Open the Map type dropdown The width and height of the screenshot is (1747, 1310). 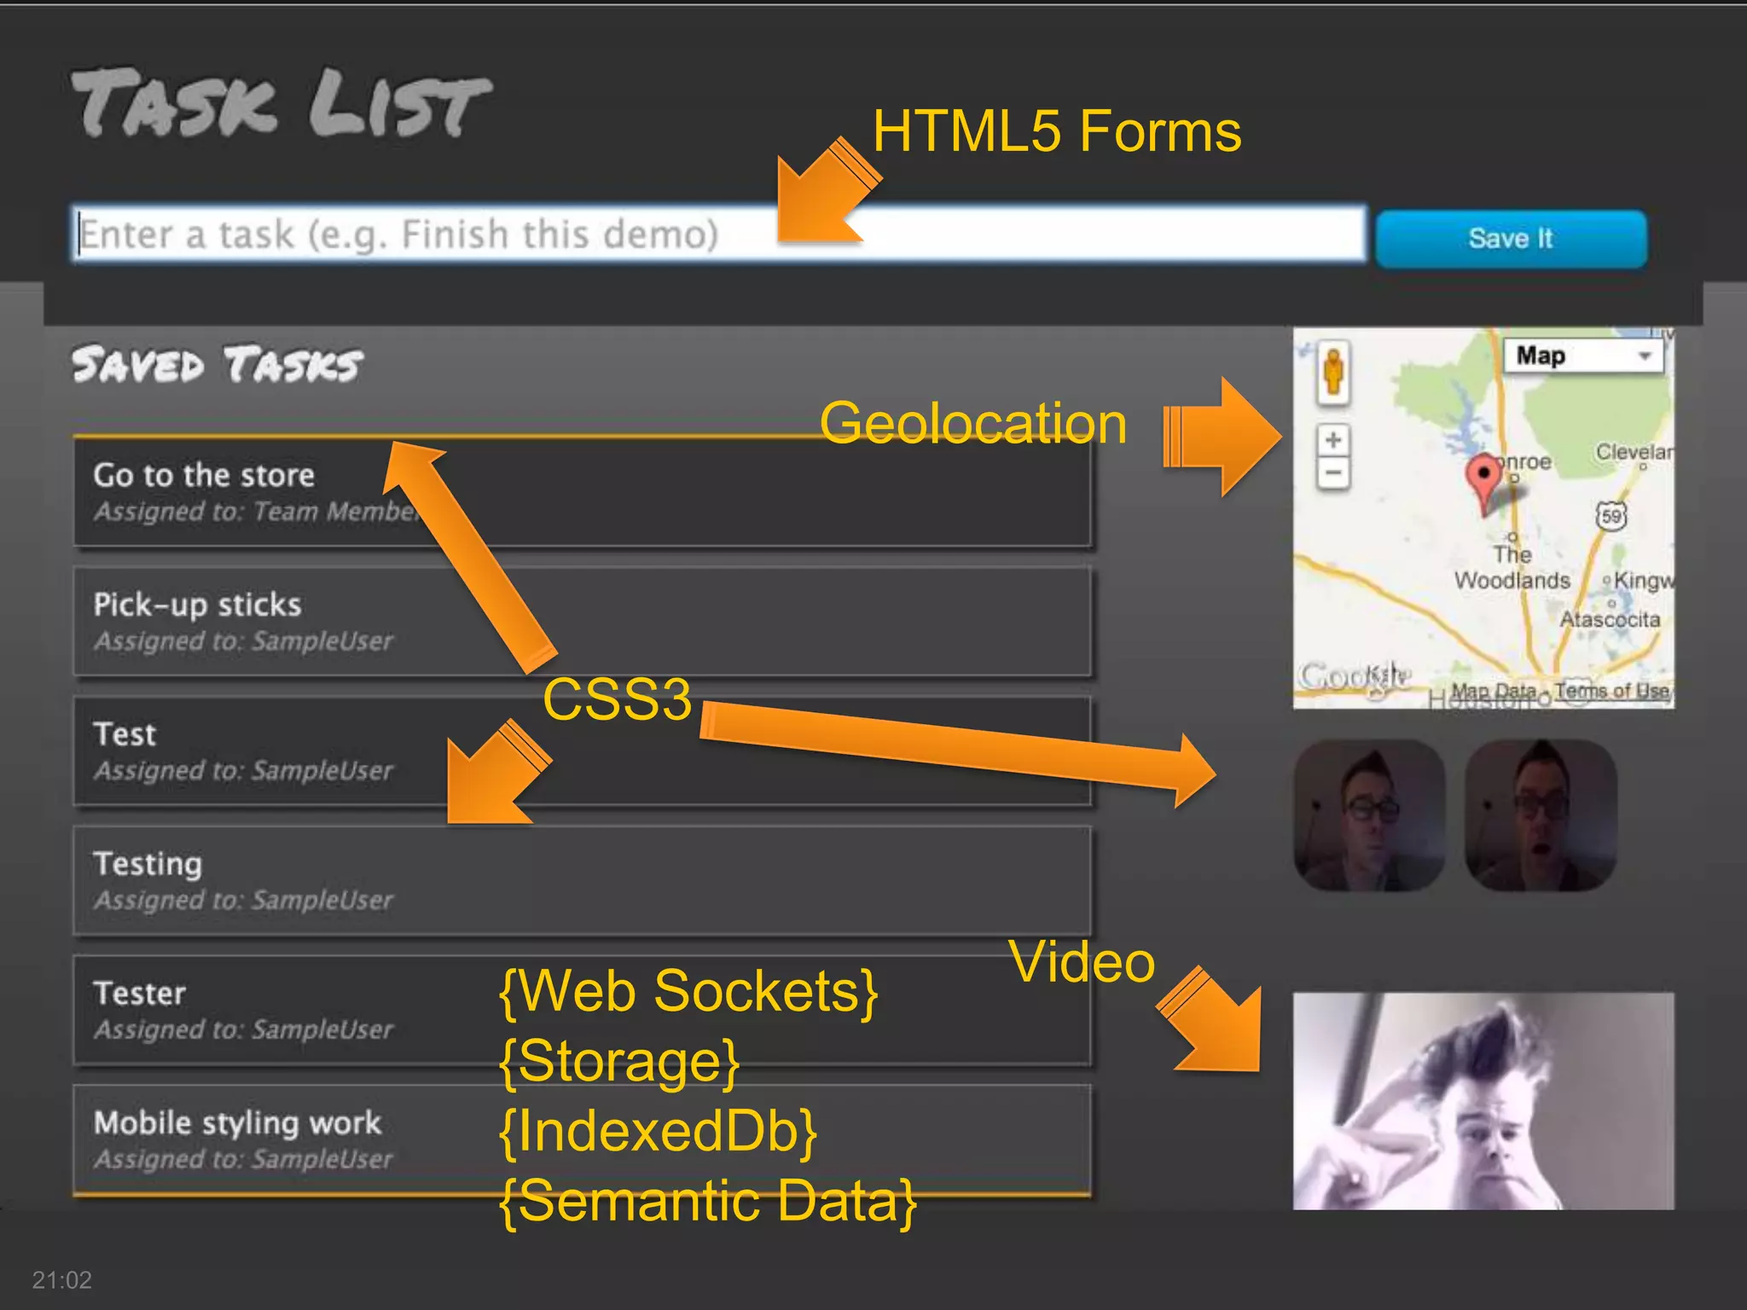pos(1584,356)
